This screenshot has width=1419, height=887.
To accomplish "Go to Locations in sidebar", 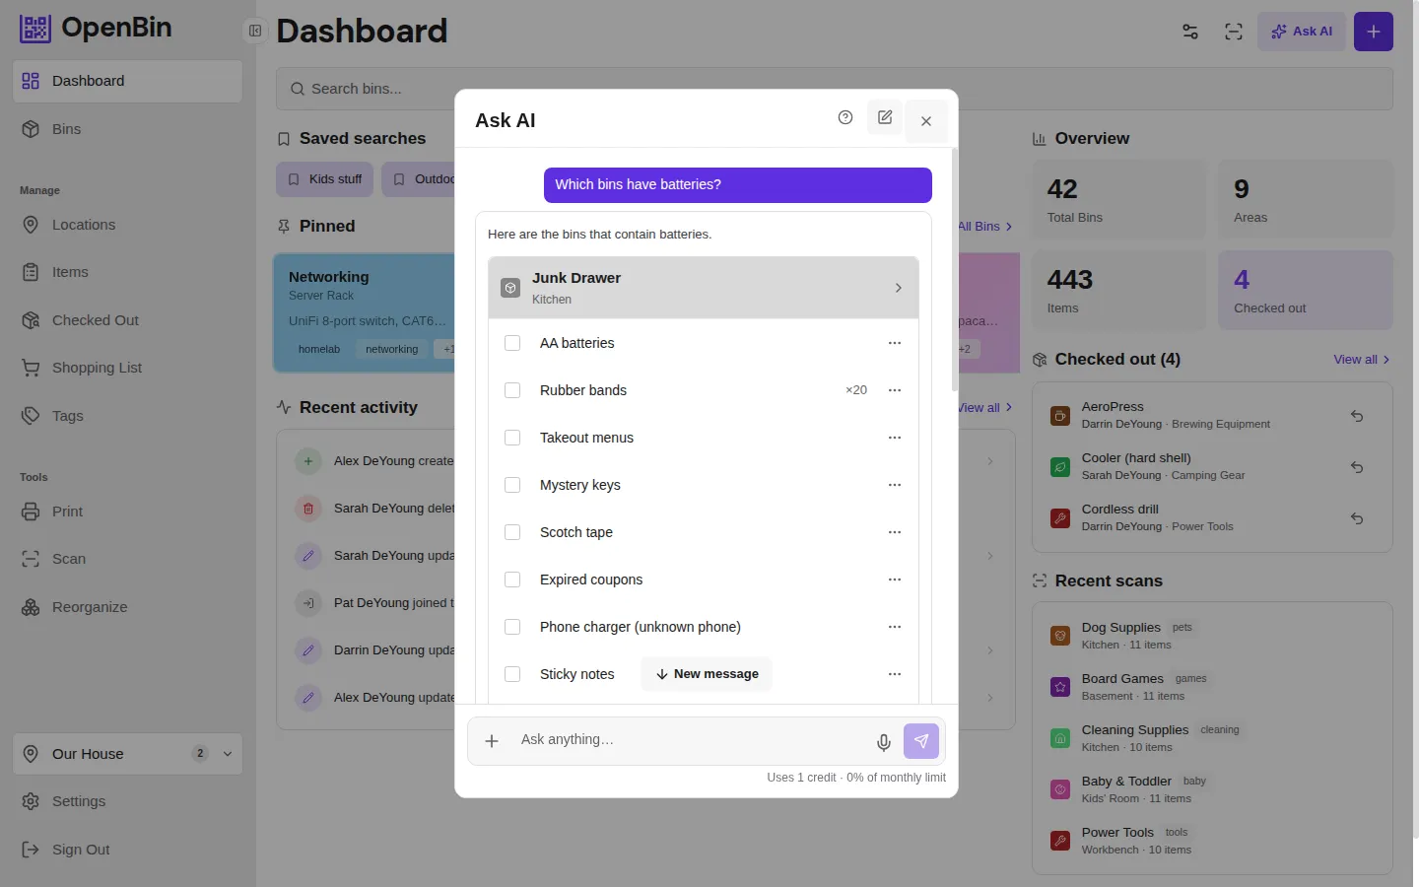I will (x=127, y=225).
